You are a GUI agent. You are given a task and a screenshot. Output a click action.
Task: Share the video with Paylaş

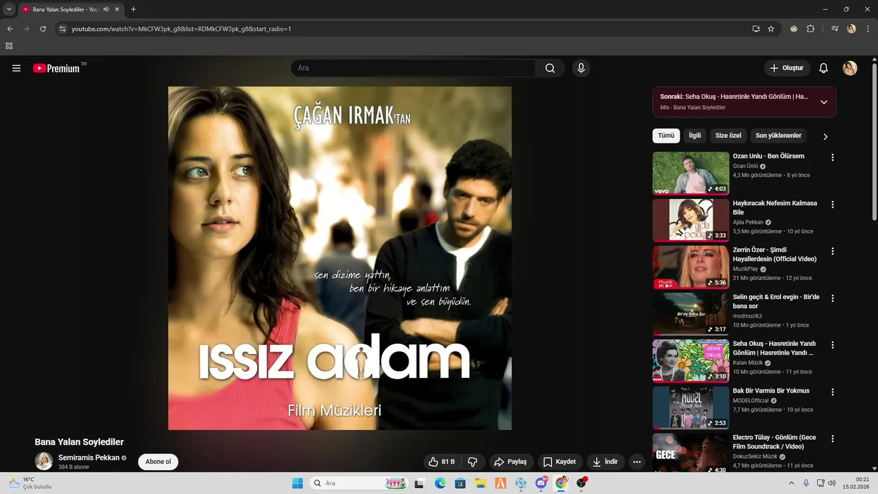(x=510, y=462)
